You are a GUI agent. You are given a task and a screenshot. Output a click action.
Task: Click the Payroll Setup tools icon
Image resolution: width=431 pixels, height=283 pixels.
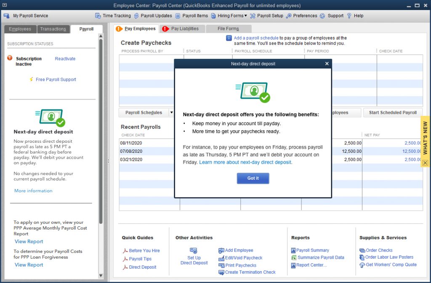[253, 16]
